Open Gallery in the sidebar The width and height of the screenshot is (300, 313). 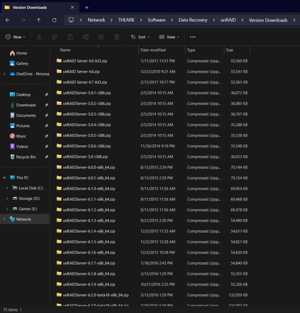(19, 63)
